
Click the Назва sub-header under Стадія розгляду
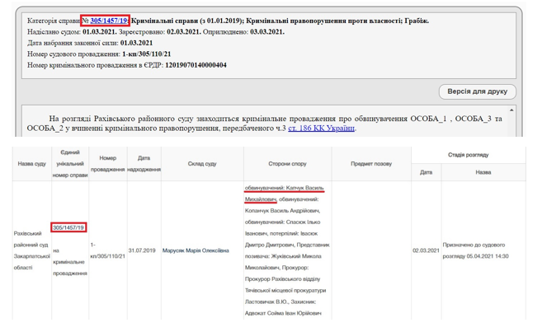coord(483,172)
